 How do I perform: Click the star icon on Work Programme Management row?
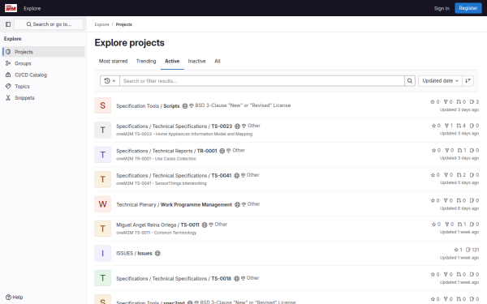click(x=433, y=200)
